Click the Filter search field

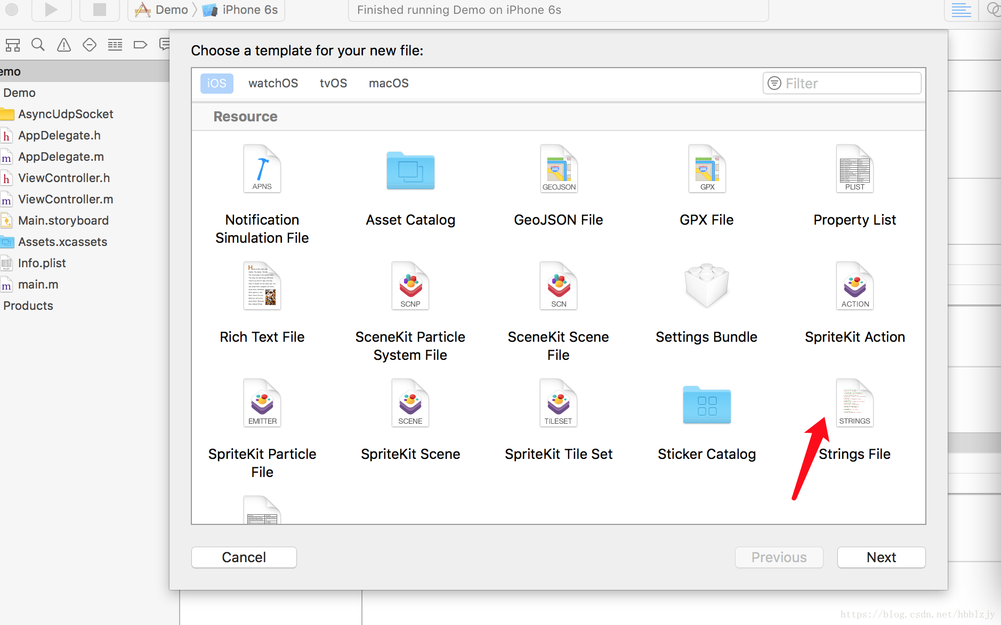pos(842,83)
